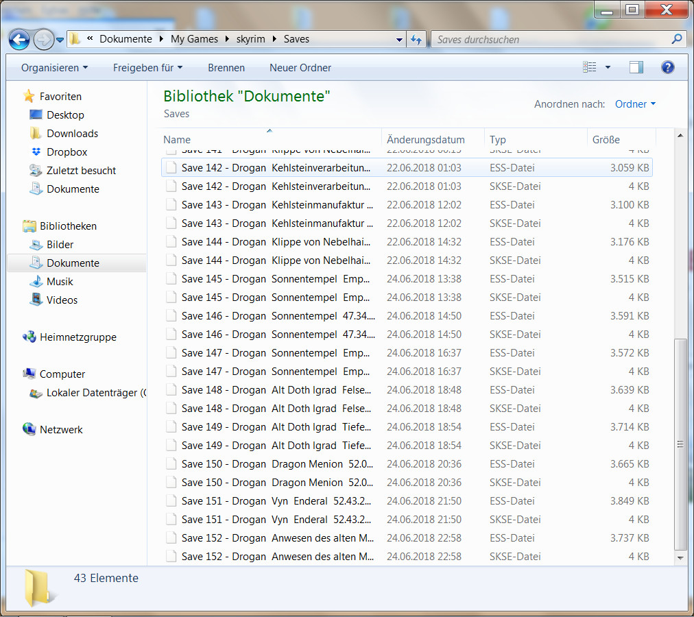The width and height of the screenshot is (694, 617).
Task: Open the view options dropdown arrow
Action: click(608, 67)
